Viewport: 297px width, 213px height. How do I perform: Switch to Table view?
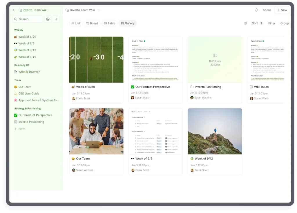109,23
